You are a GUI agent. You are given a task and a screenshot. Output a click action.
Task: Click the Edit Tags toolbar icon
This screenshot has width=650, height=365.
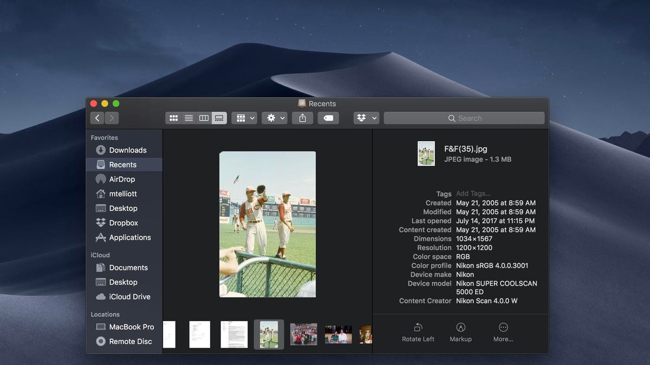point(328,118)
